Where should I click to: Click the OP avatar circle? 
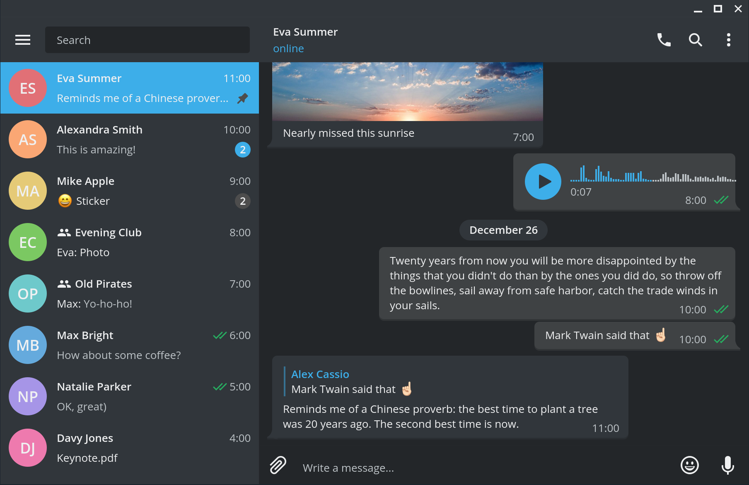[x=28, y=293]
